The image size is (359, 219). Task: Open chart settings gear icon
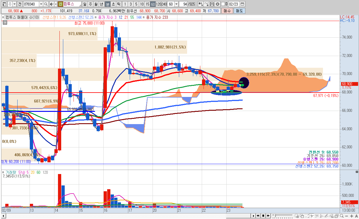(x=218, y=4)
